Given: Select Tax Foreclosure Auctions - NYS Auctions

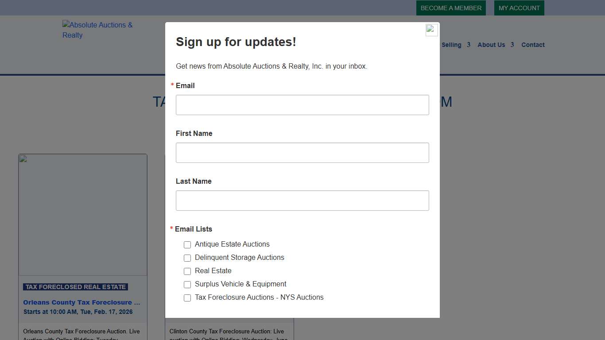Looking at the screenshot, I should tap(187, 298).
